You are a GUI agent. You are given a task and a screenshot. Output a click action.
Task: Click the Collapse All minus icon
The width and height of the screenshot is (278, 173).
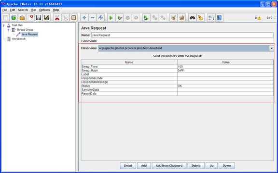click(x=92, y=18)
